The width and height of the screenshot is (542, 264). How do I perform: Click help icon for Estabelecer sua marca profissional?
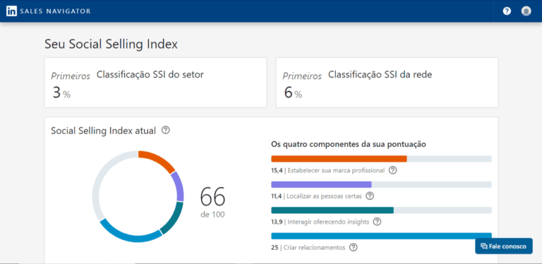pos(392,170)
